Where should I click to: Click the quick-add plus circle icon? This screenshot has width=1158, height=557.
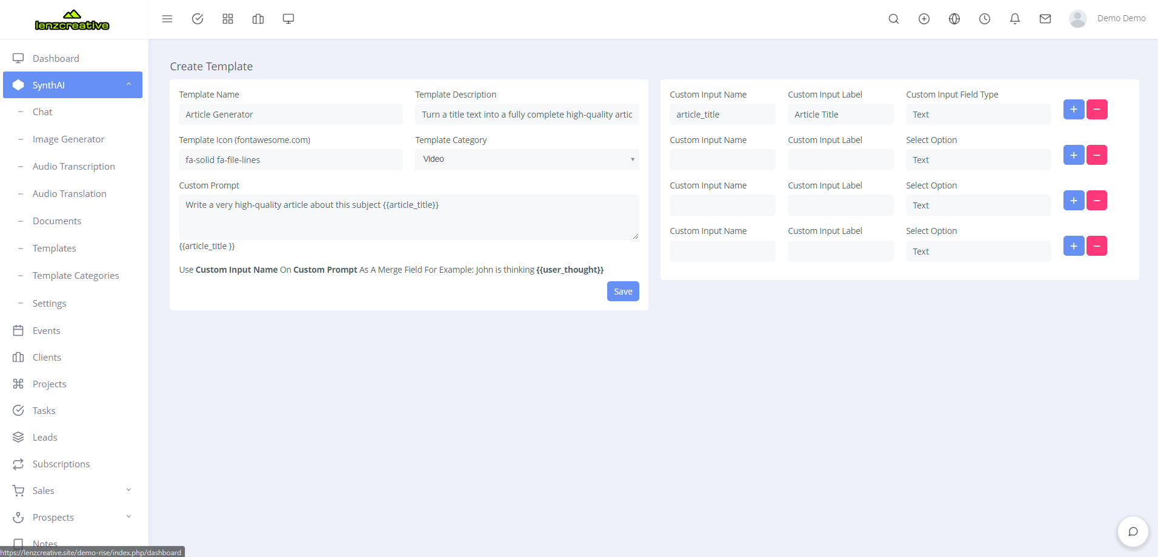coord(923,19)
